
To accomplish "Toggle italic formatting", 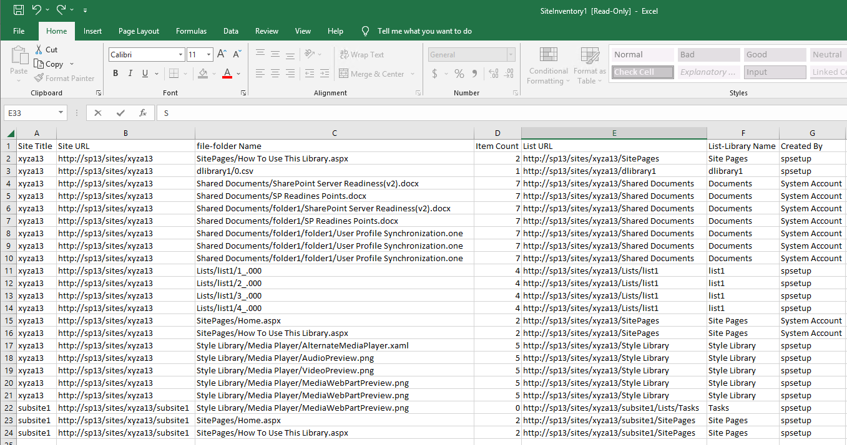I will pos(130,73).
